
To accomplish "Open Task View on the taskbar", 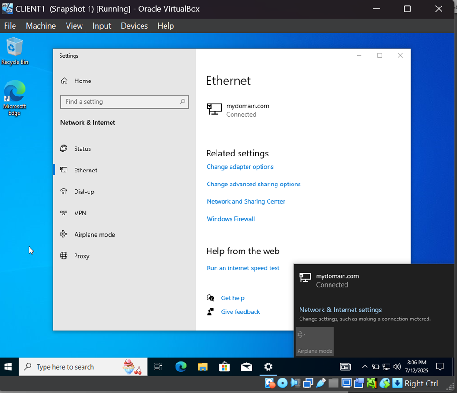I will (x=158, y=367).
